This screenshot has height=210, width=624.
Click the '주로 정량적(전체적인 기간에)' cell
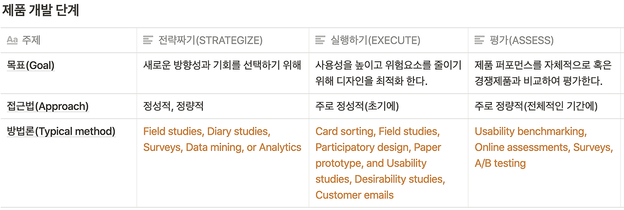(x=536, y=106)
